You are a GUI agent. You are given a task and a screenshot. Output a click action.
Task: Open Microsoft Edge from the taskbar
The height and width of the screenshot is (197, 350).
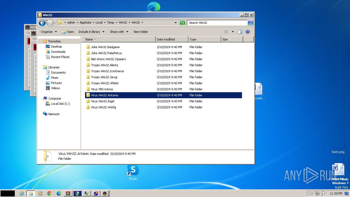pos(59,193)
